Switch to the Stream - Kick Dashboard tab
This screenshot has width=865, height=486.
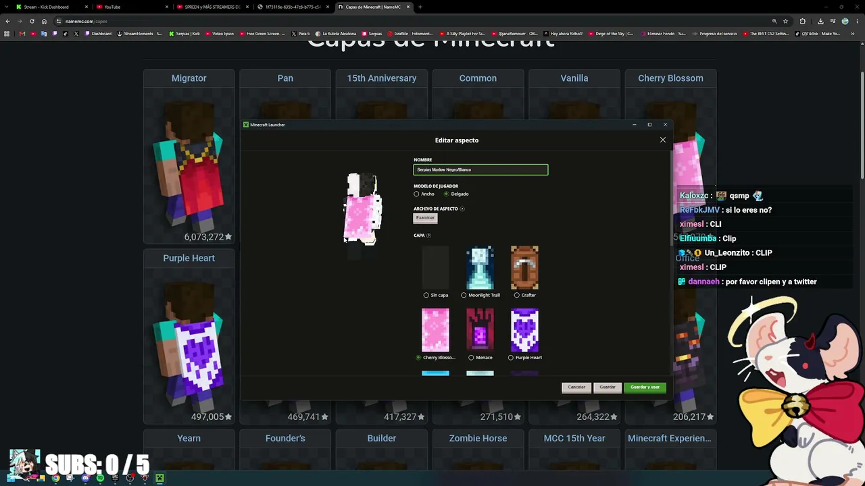pos(51,7)
